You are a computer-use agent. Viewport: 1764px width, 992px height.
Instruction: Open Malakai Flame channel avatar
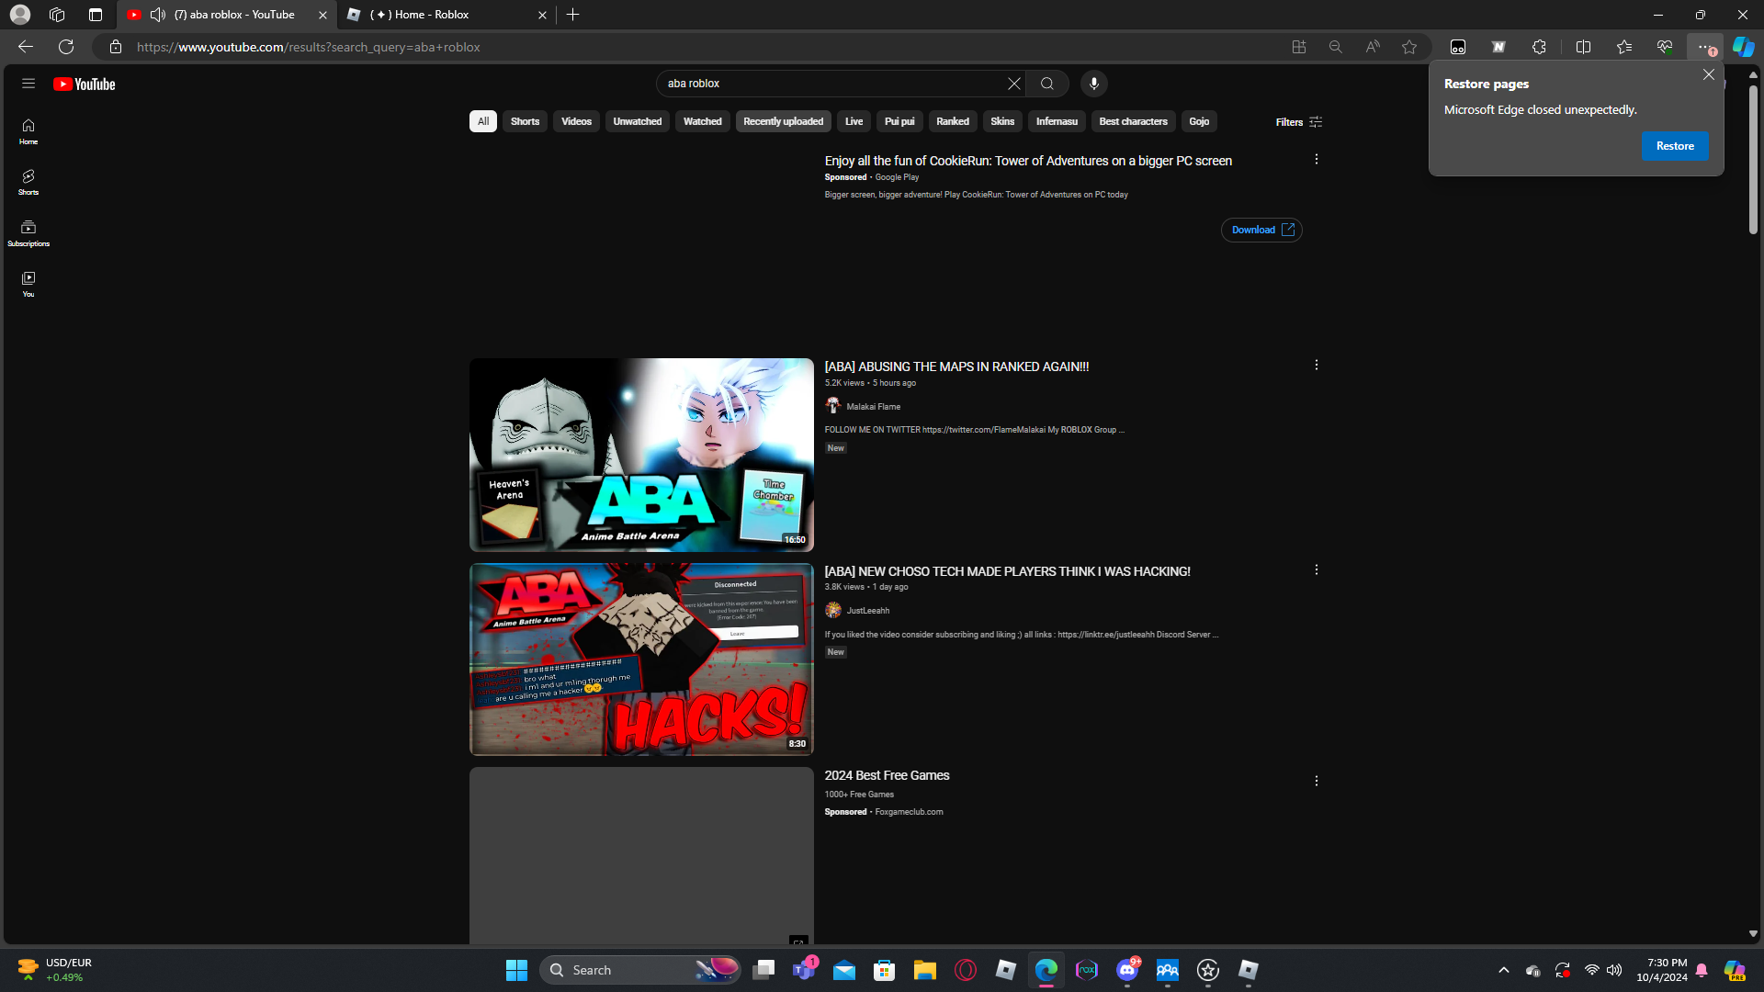[833, 406]
